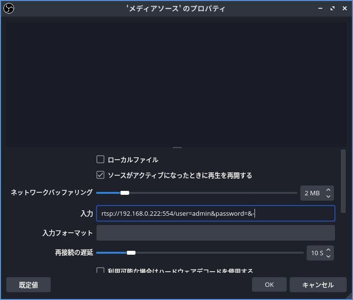Click the キャンセル button
Viewport: 353px width, 300px height.
[x=318, y=285]
